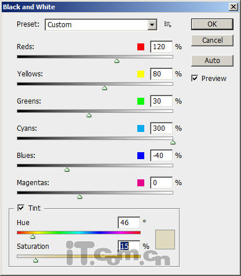Click the Cyans value input field
The height and width of the screenshot is (276, 241).
162,128
